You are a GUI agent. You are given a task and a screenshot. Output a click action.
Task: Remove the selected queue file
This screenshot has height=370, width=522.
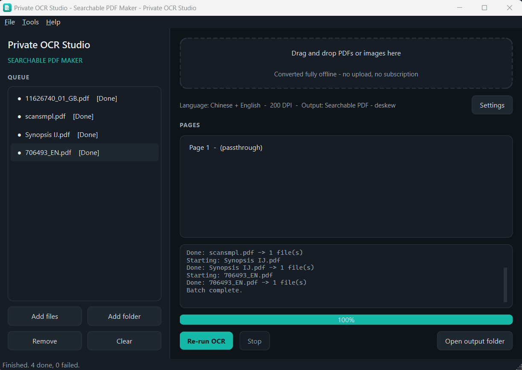(x=45, y=341)
